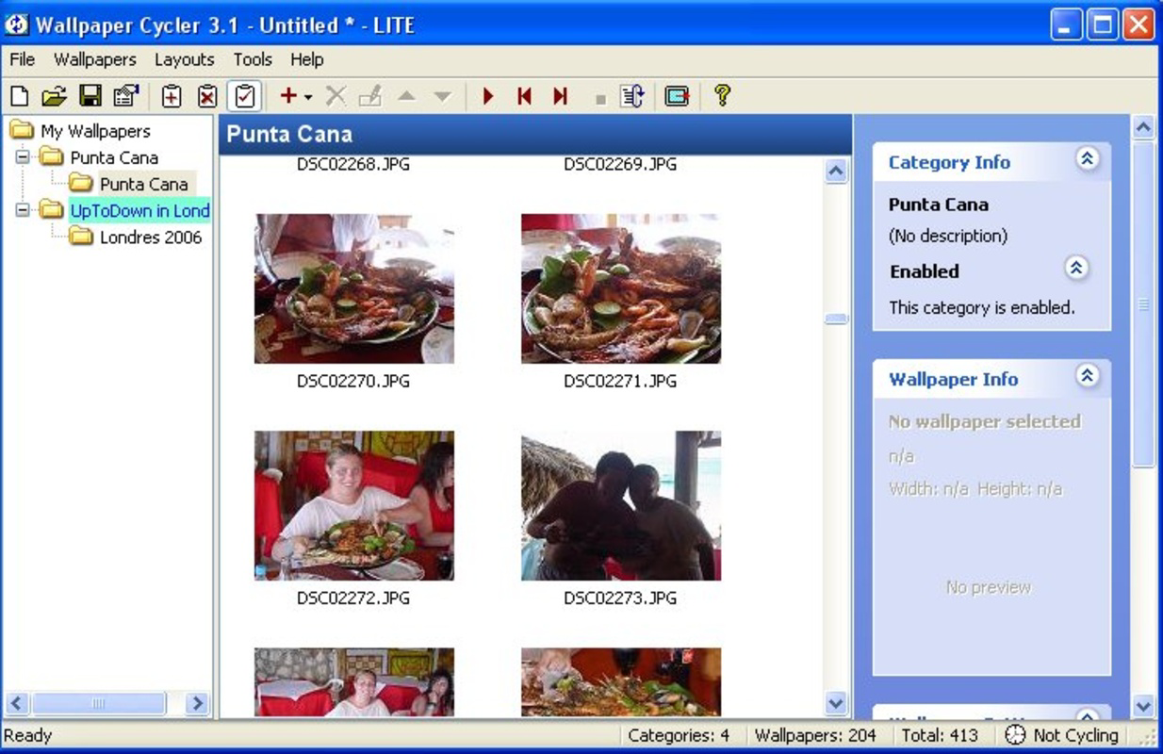The image size is (1163, 754).
Task: Click Categories: 4 in status bar
Action: click(x=679, y=735)
